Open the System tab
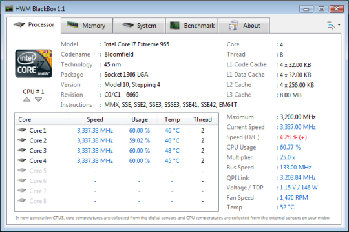 139,26
